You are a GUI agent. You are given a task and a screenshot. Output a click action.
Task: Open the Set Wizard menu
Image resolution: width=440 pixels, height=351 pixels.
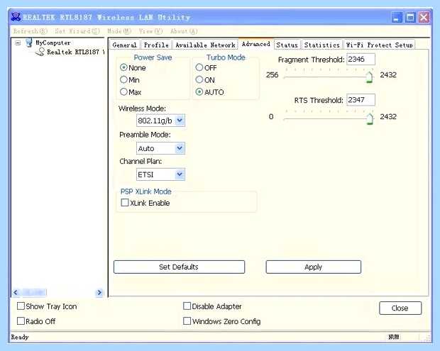77,30
